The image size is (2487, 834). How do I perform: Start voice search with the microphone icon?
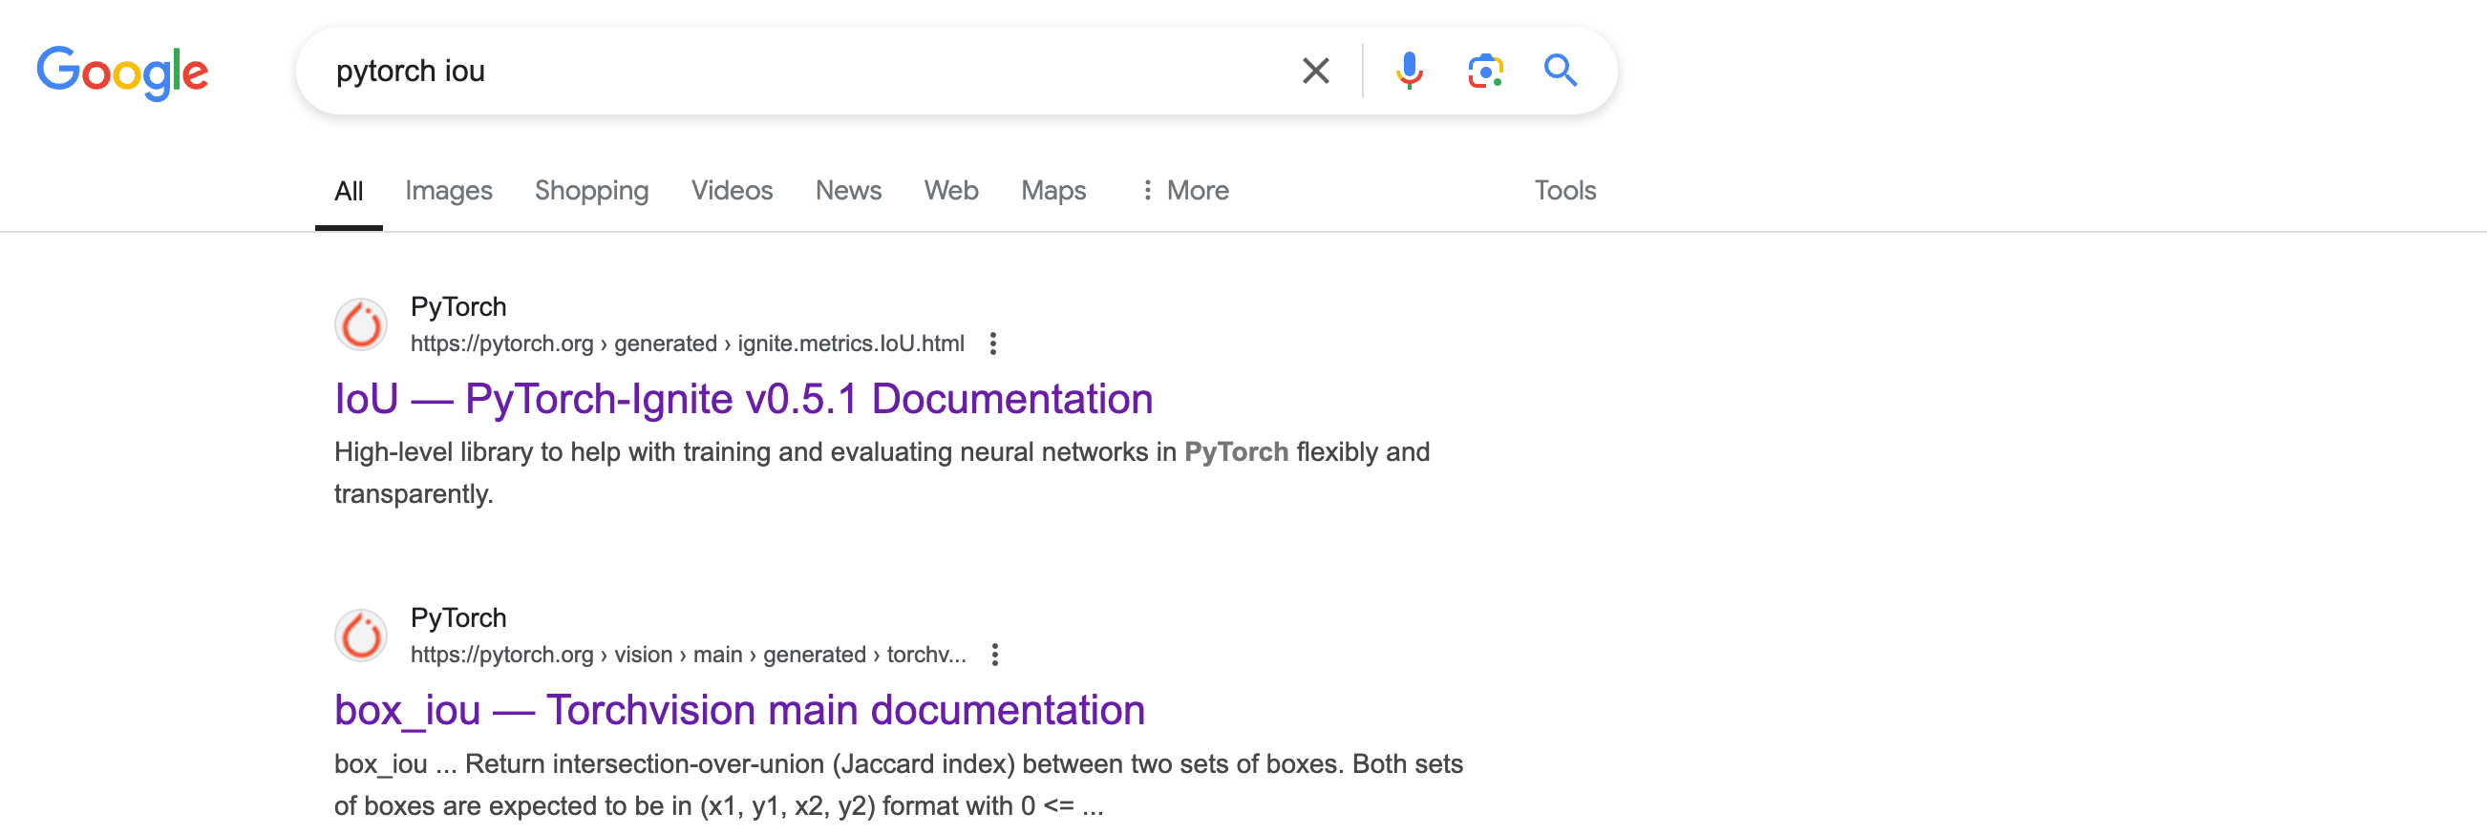click(1409, 71)
